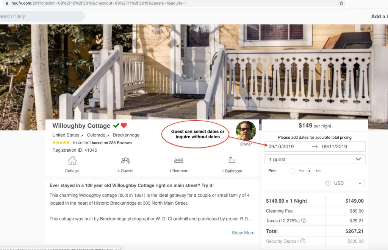Select Yes for Pets
Image resolution: width=388 pixels, height=250 pixels.
point(293,171)
